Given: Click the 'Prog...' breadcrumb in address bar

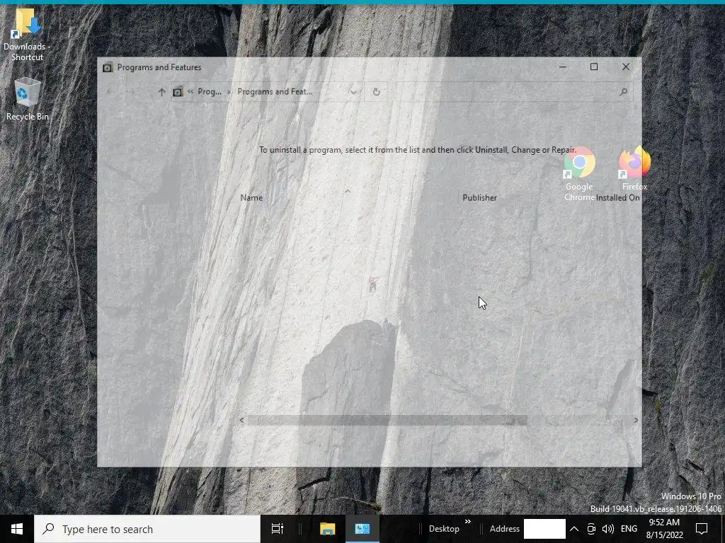Looking at the screenshot, I should 210,91.
